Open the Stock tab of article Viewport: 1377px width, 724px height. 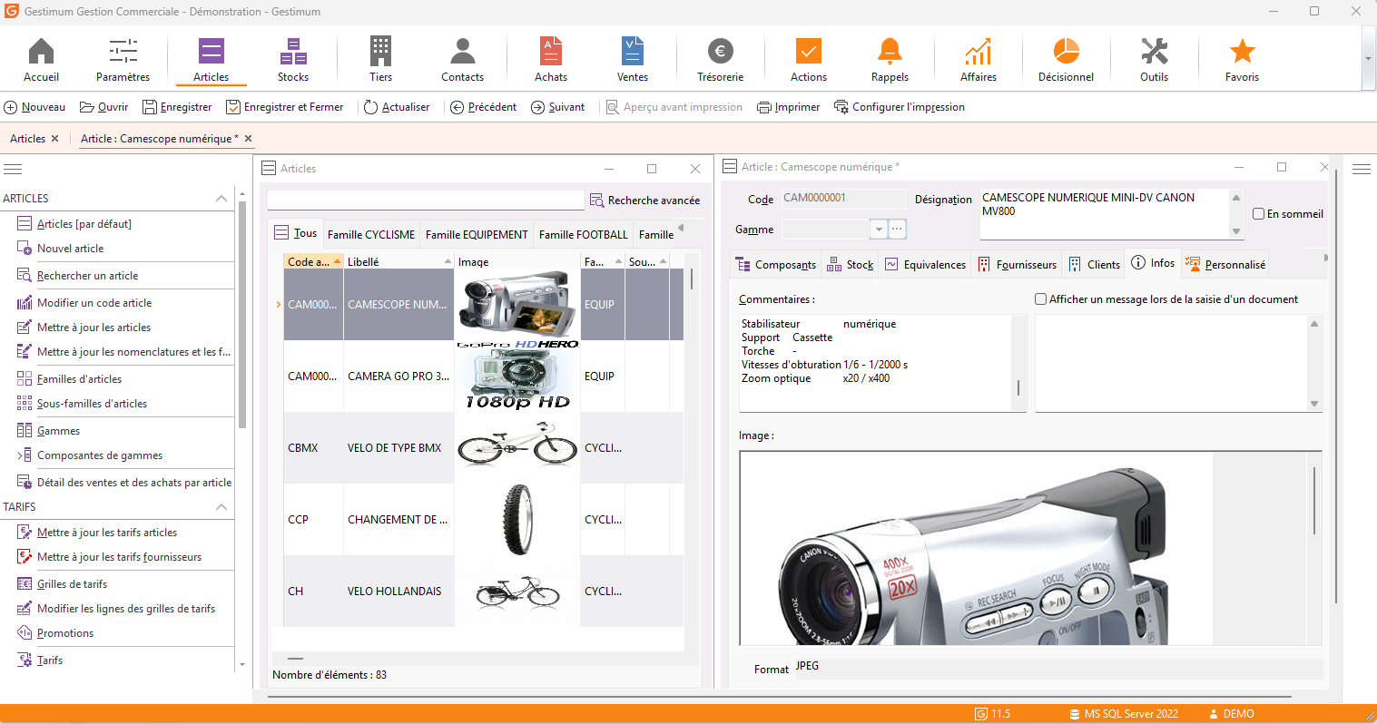(x=851, y=265)
